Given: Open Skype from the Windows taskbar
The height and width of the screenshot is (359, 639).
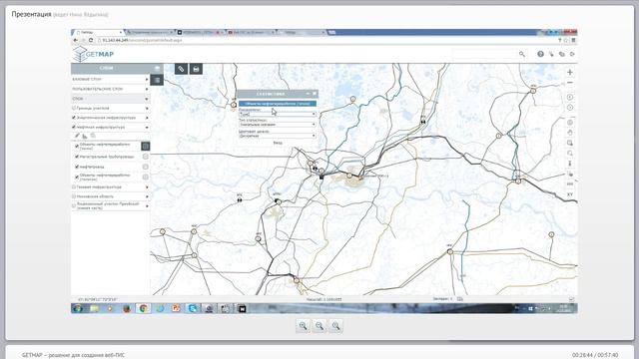Looking at the screenshot, I should tap(193, 308).
